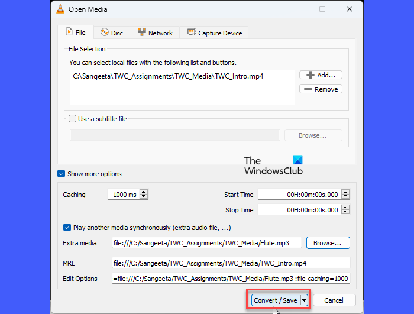Click the VLC cone icon in title bar
Image resolution: width=414 pixels, height=314 pixels.
[x=60, y=9]
